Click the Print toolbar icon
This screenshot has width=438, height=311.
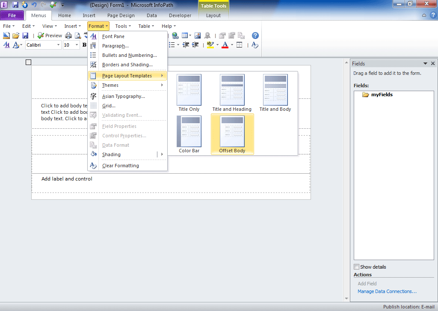[x=68, y=36]
